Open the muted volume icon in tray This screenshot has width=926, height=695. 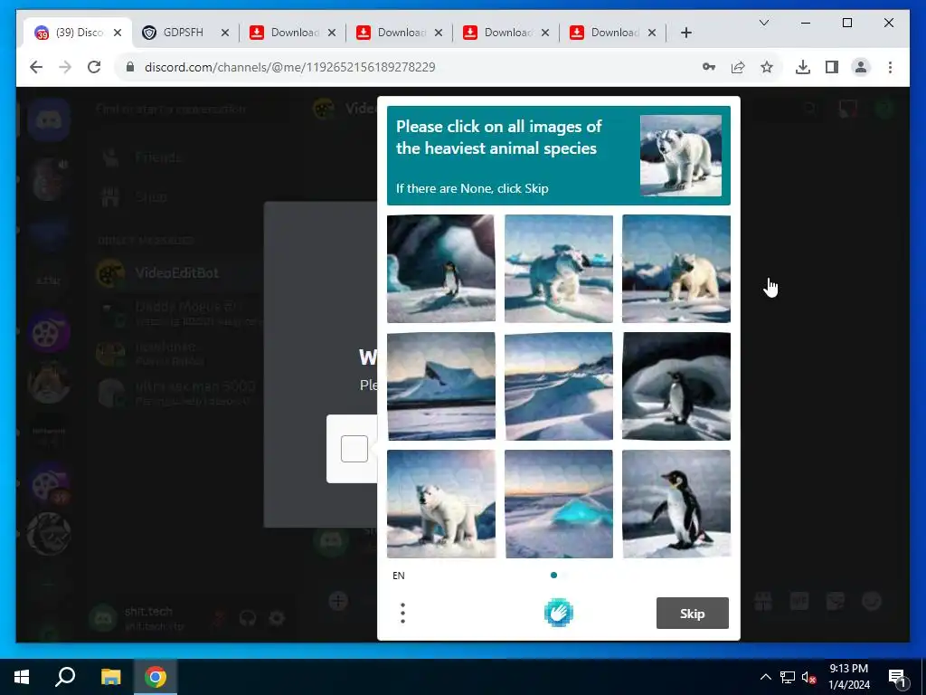808,677
